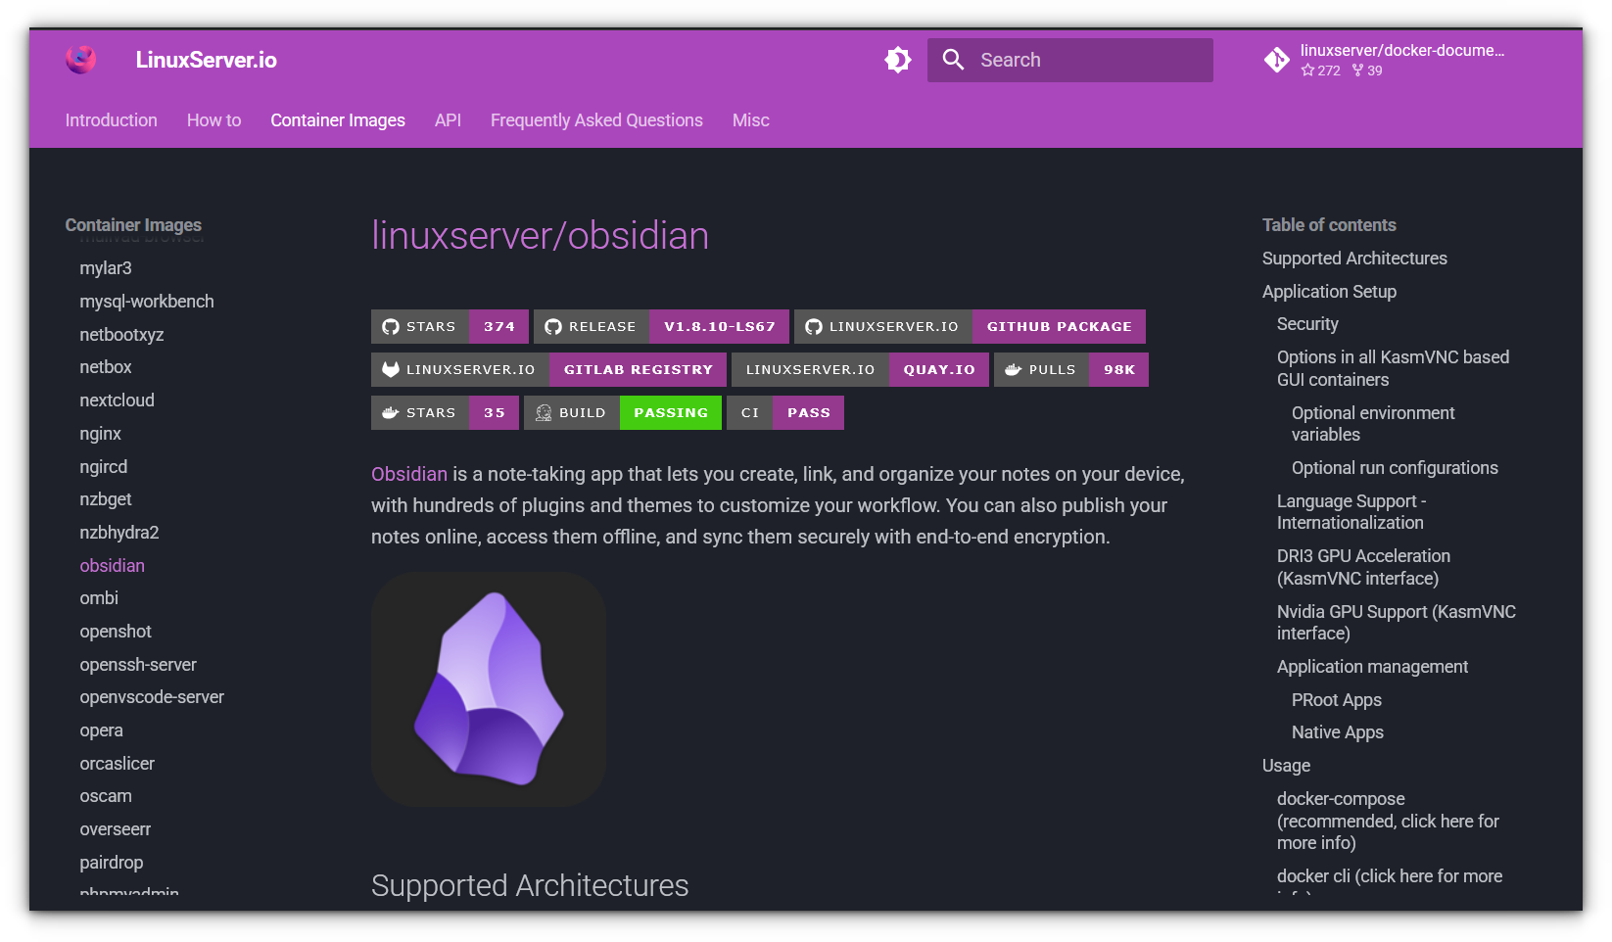
Task: Go to Optional environment variables section
Action: pyautogui.click(x=1373, y=424)
